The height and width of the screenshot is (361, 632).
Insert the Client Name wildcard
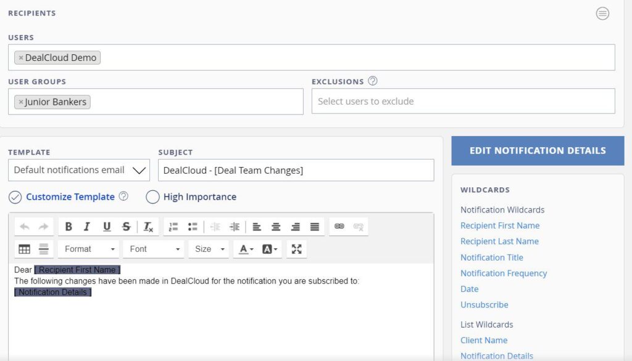click(484, 341)
